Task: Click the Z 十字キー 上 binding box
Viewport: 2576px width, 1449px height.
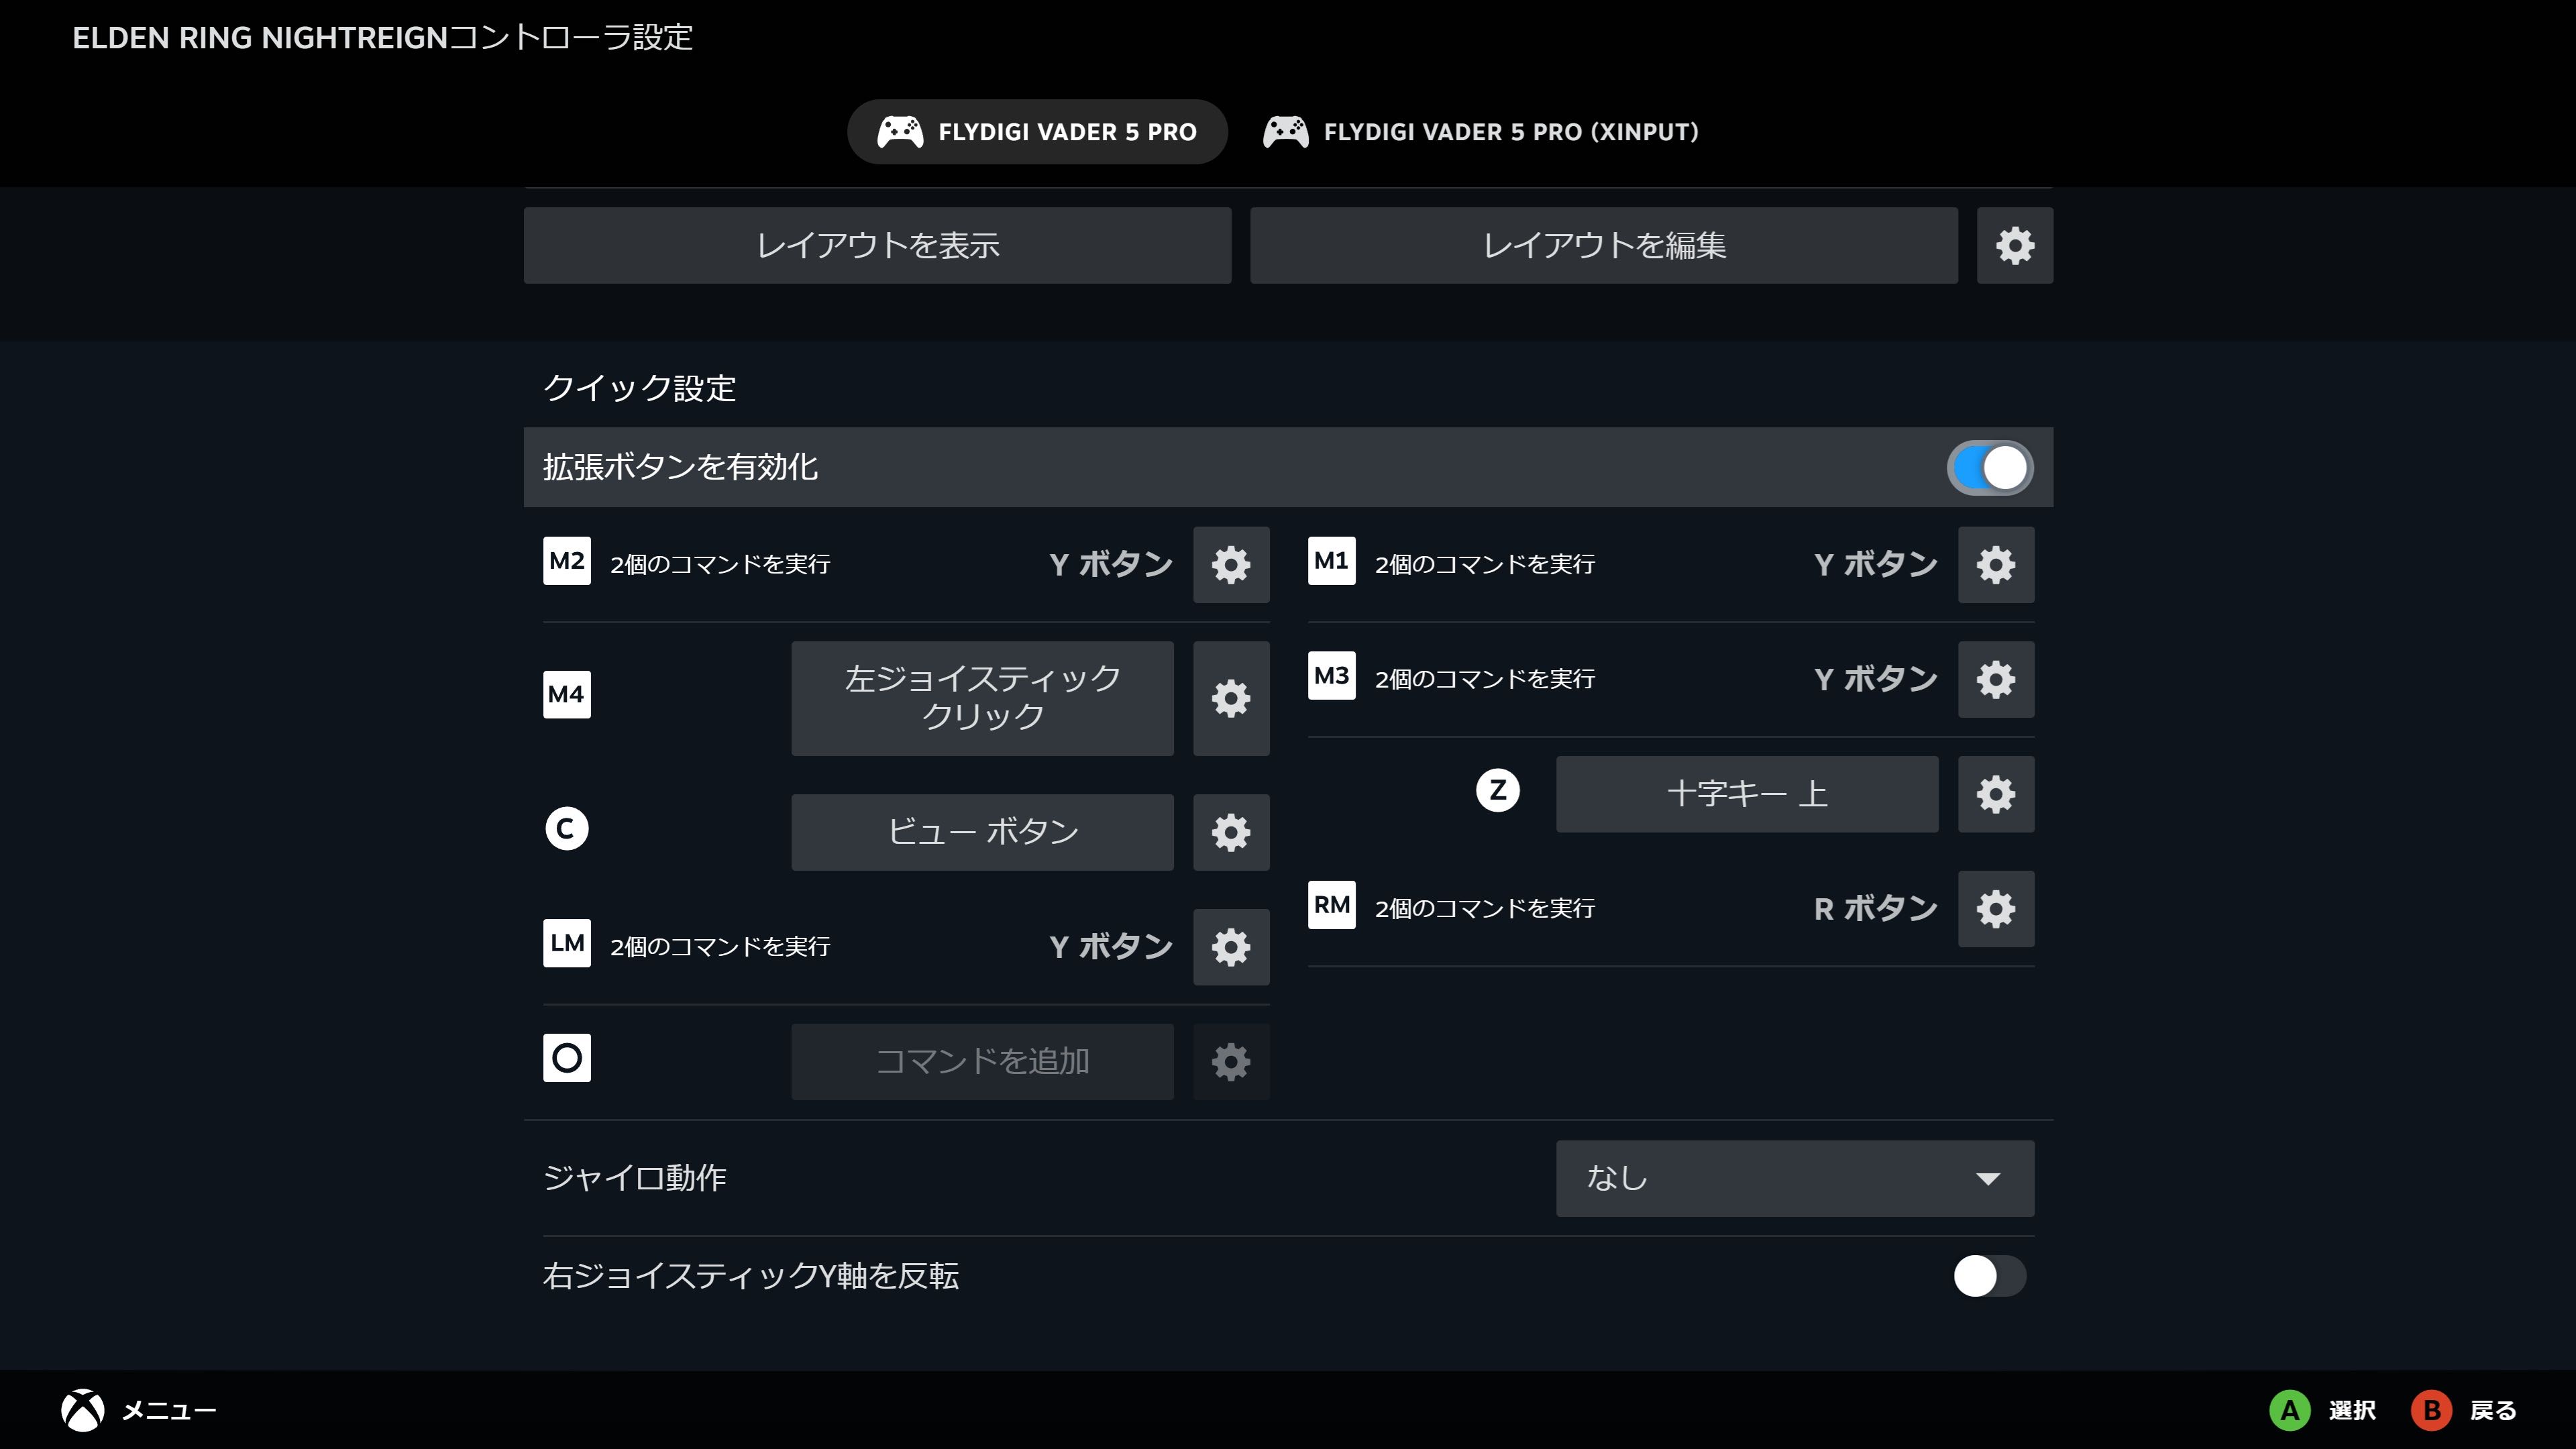Action: point(1746,794)
